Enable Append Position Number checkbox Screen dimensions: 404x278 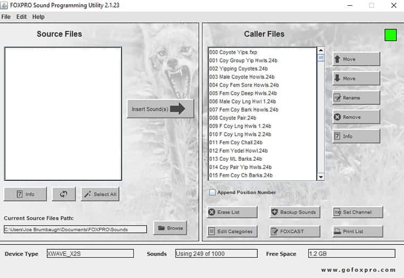point(213,193)
